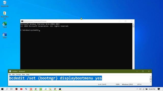Open YouTube taskbar icon

(x=21, y=89)
